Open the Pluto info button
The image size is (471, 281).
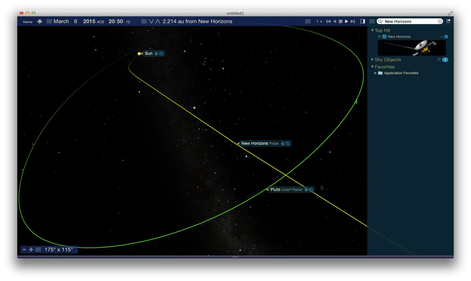306,190
